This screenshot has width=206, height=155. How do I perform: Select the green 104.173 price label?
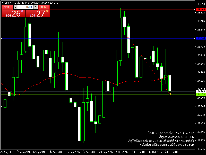201,95
